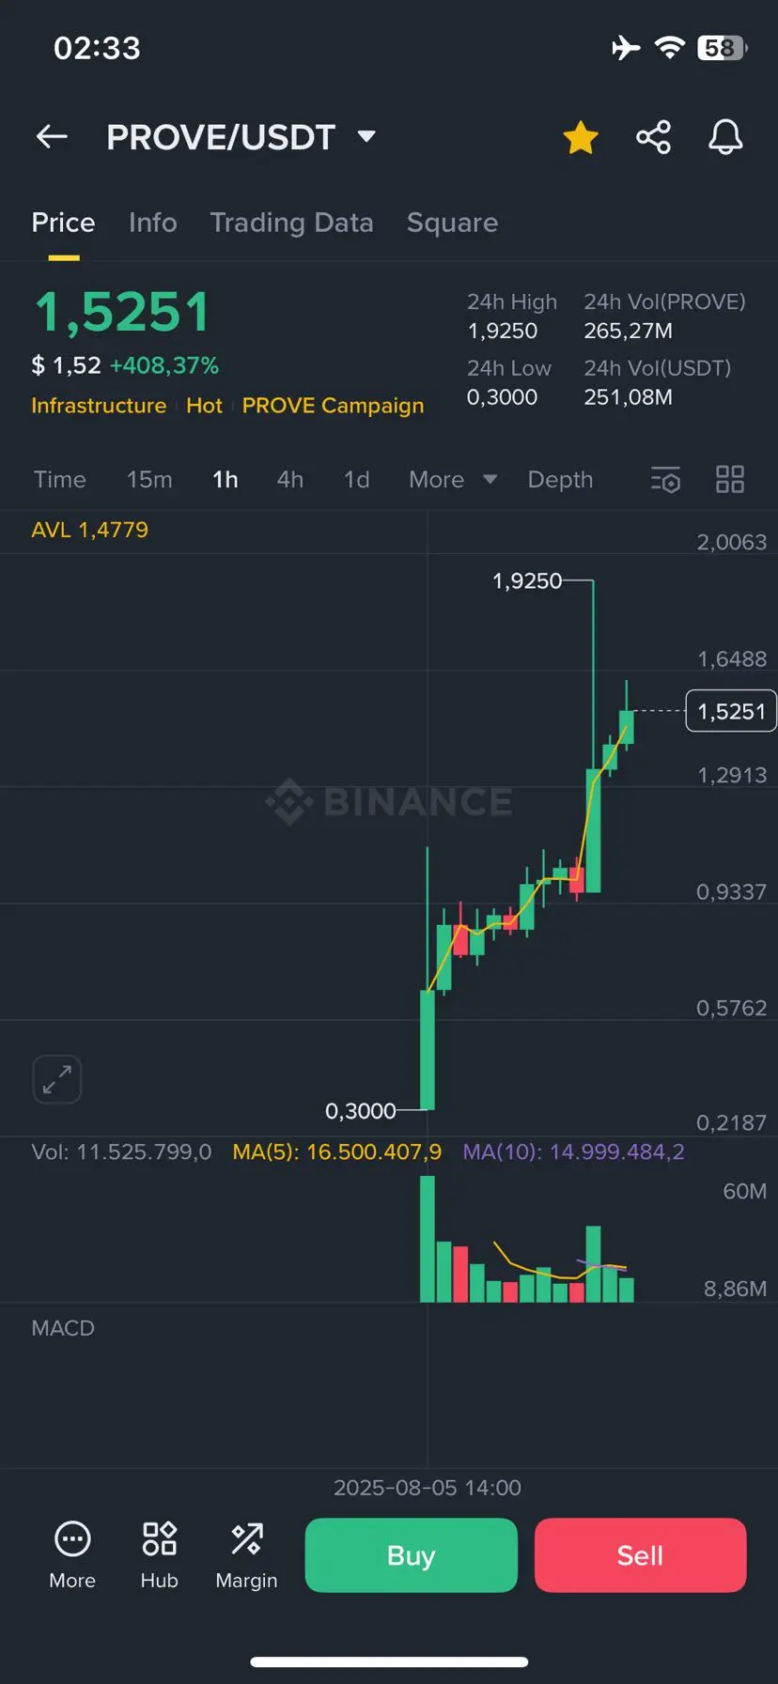Screen dimensions: 778x1684
Task: Expand chart to fullscreen
Action: click(x=57, y=1079)
